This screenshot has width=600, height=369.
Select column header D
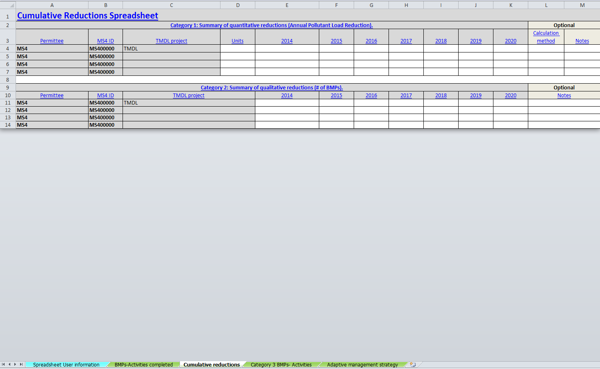pyautogui.click(x=238, y=5)
